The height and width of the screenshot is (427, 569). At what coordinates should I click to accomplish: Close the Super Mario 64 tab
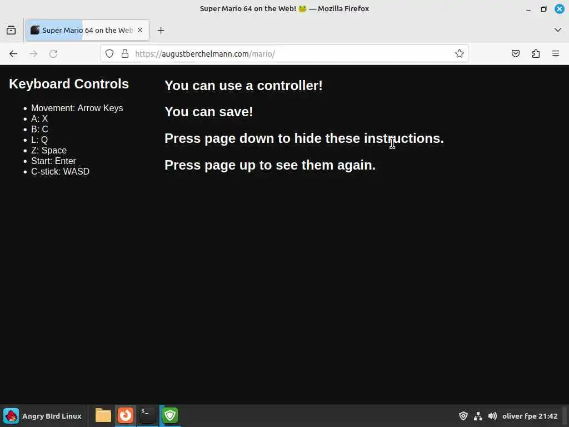140,30
